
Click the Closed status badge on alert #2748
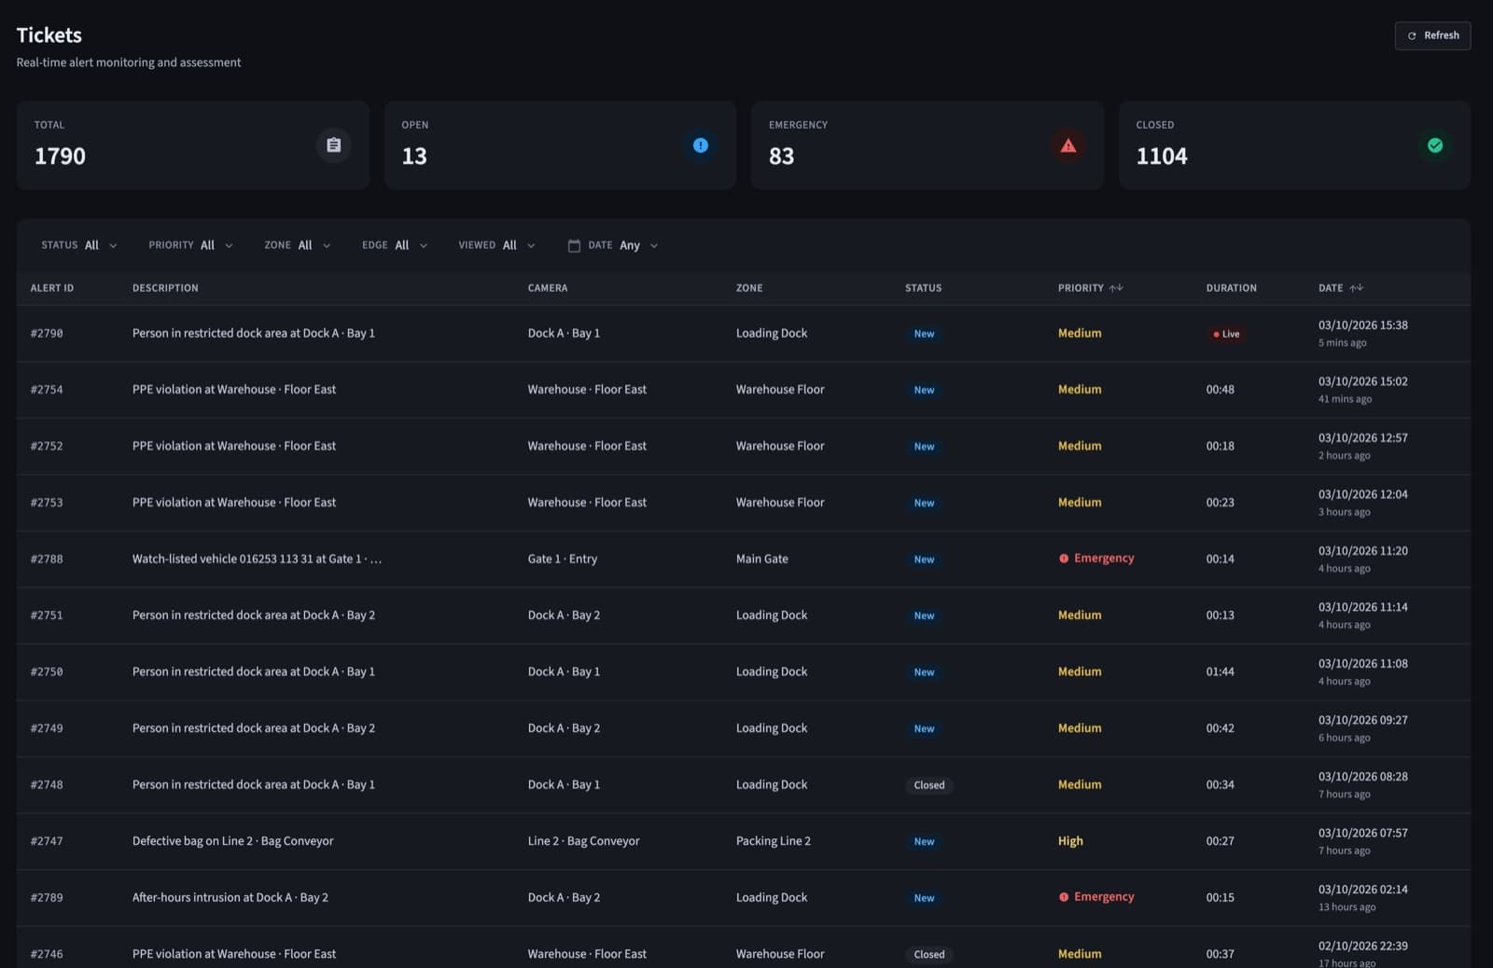(928, 785)
